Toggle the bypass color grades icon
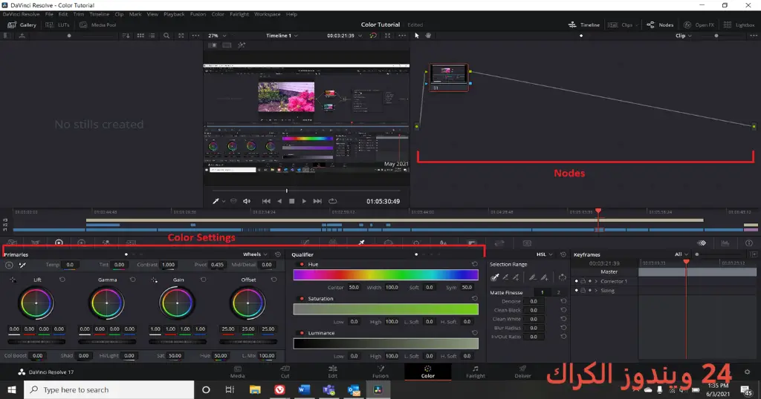This screenshot has width=761, height=399. pos(373,36)
